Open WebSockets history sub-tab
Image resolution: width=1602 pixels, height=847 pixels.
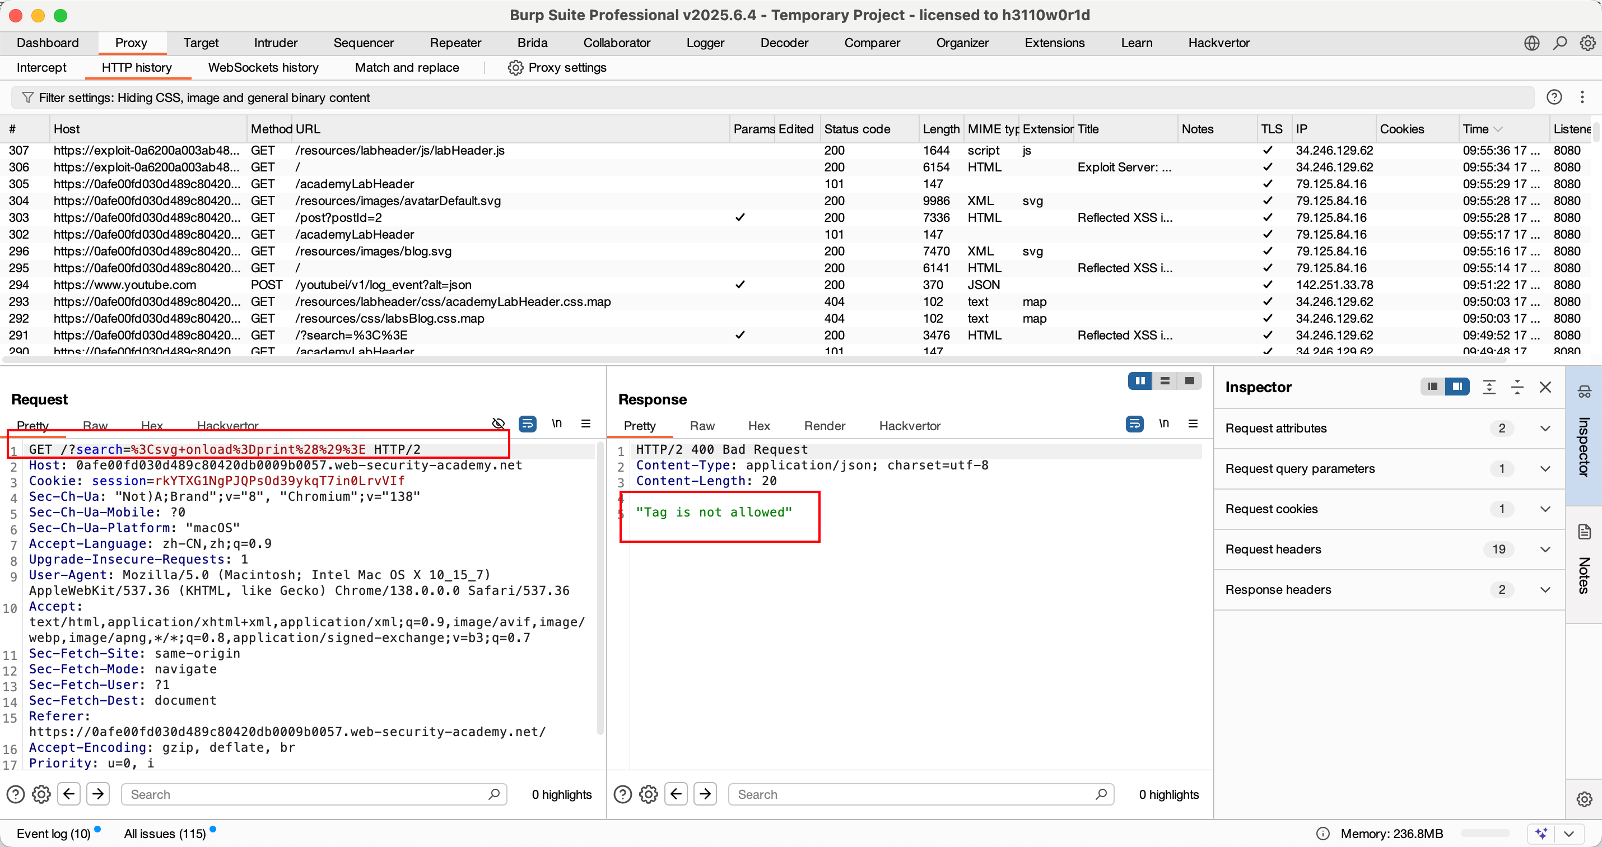(x=263, y=67)
